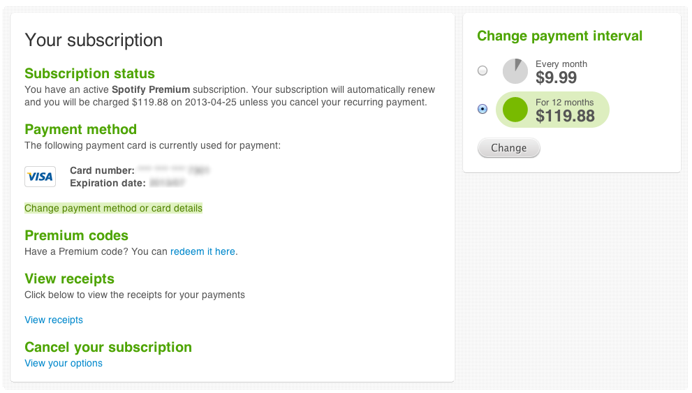Image resolution: width=692 pixels, height=393 pixels.
Task: Click the Cancel your subscription heading
Action: [108, 347]
